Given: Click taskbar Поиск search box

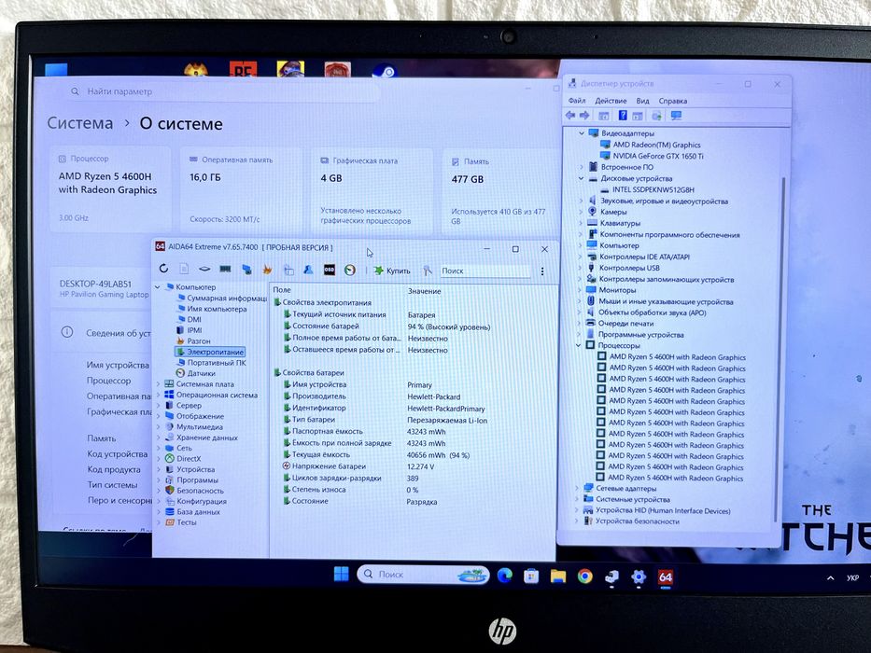Looking at the screenshot, I should pos(423,574).
